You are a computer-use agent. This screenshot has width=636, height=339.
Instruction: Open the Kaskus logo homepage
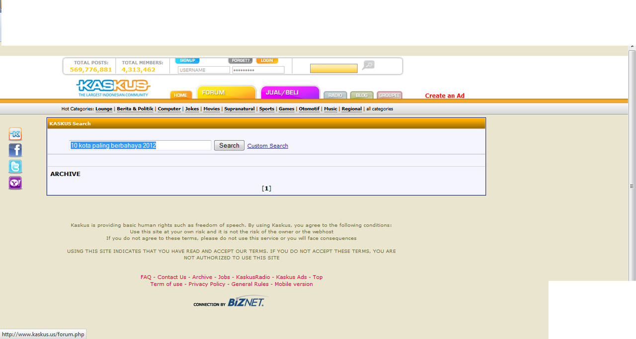point(113,88)
